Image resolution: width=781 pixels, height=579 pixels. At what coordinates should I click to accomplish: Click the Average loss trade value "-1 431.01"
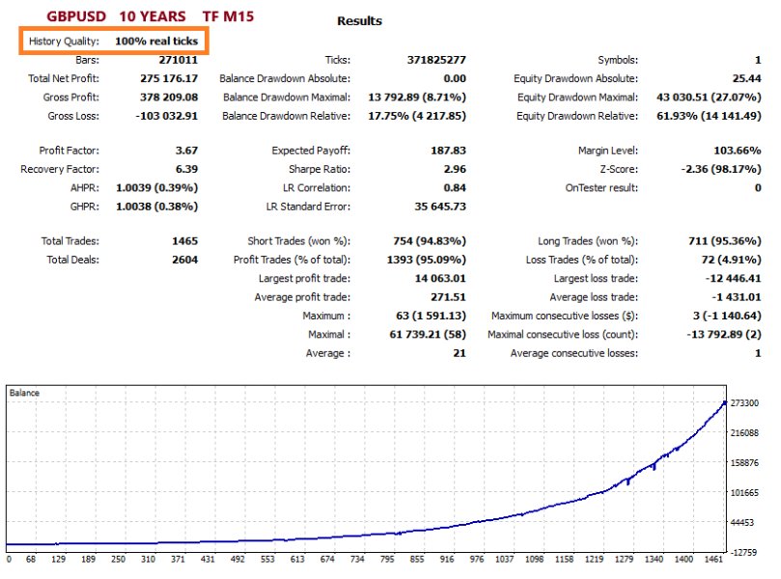[737, 297]
